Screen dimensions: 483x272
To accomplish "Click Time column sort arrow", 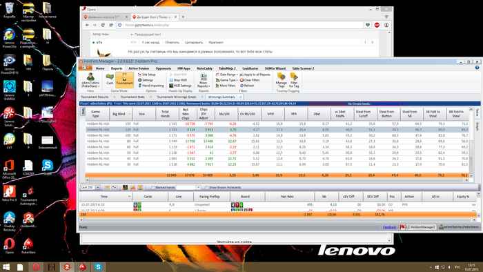I will coord(129,196).
